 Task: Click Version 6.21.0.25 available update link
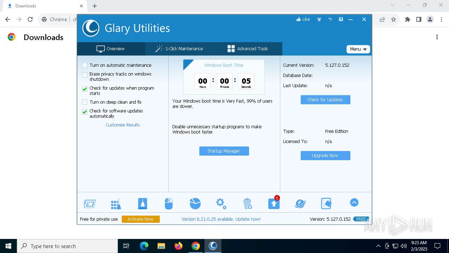(x=221, y=219)
